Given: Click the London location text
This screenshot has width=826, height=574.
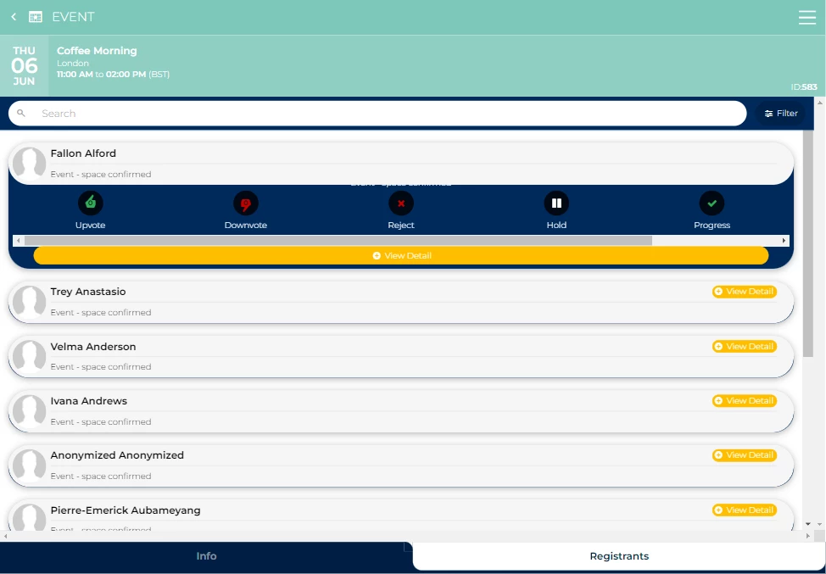Looking at the screenshot, I should pyautogui.click(x=73, y=64).
